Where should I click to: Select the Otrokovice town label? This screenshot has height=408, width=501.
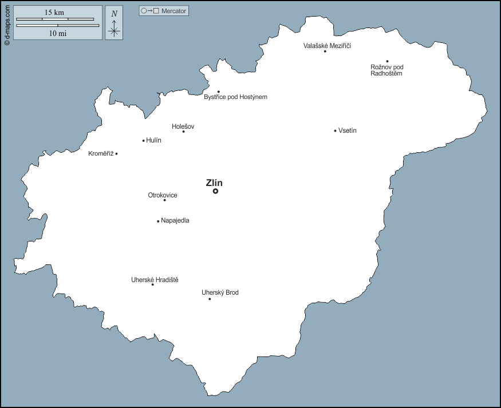pos(161,195)
